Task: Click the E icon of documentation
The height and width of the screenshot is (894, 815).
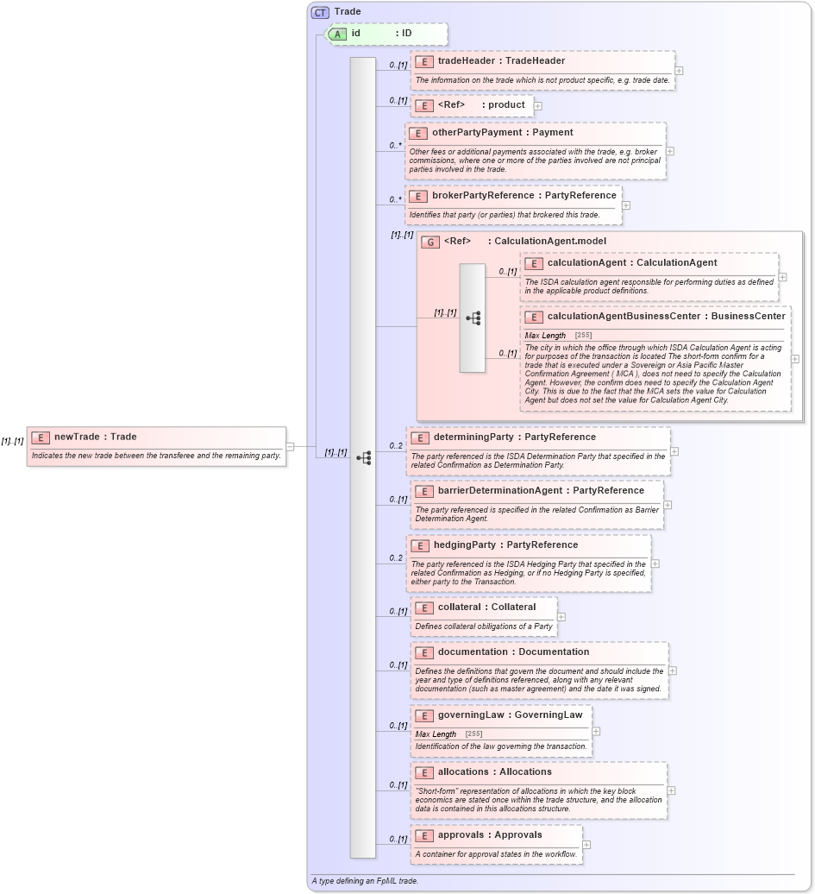Action: coord(424,653)
